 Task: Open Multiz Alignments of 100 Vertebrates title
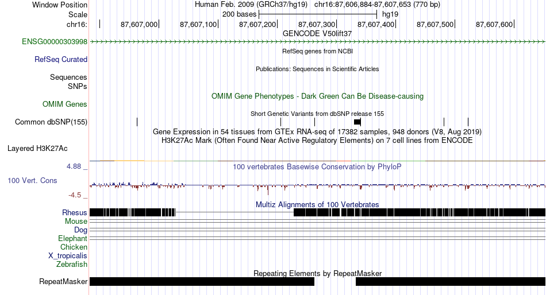click(x=317, y=204)
